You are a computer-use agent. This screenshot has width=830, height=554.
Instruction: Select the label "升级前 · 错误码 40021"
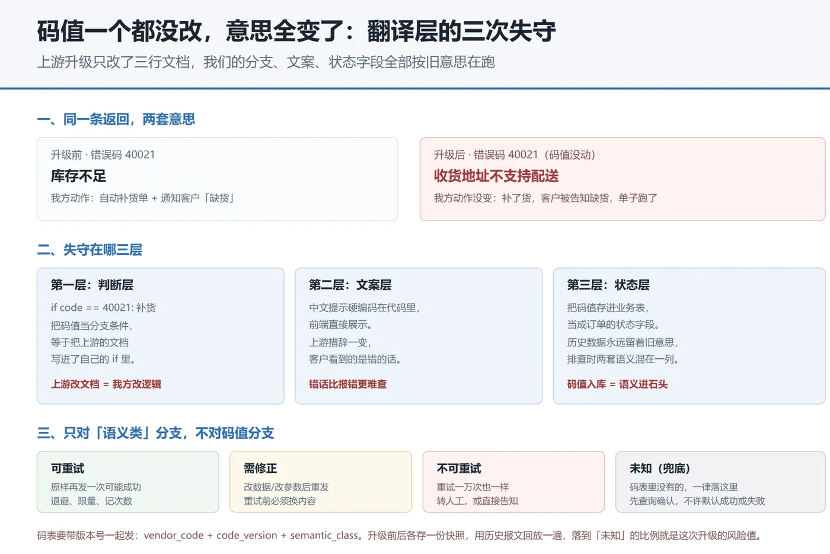coord(103,155)
